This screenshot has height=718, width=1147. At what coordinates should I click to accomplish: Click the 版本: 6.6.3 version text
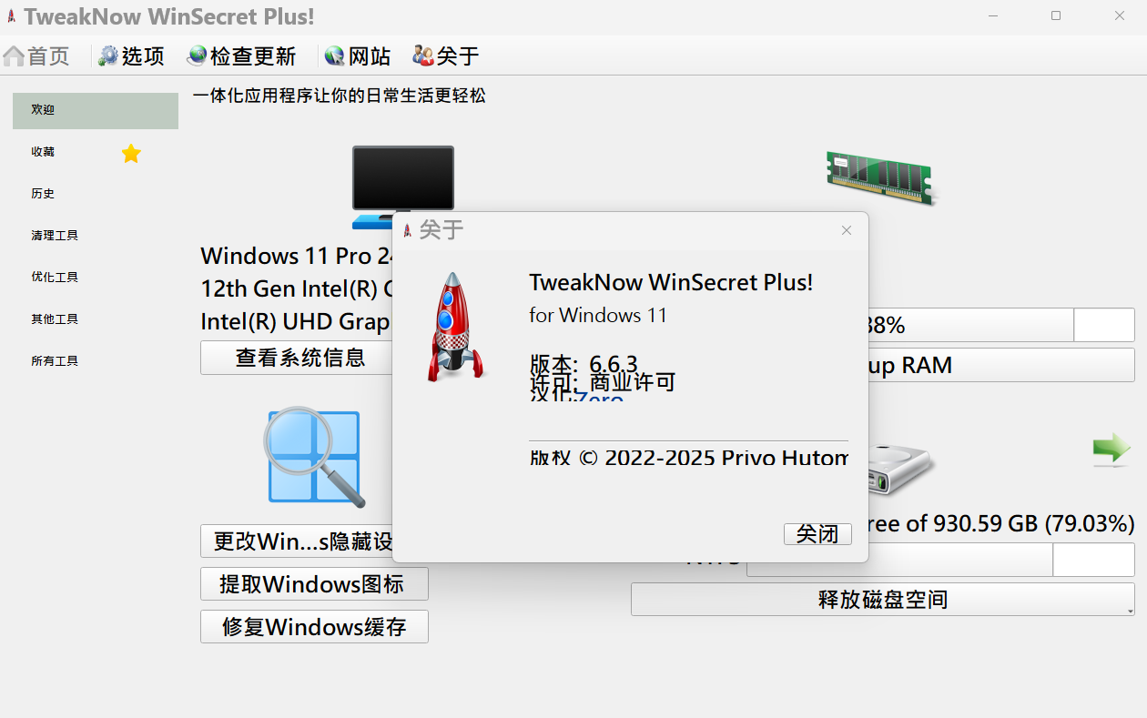click(584, 364)
